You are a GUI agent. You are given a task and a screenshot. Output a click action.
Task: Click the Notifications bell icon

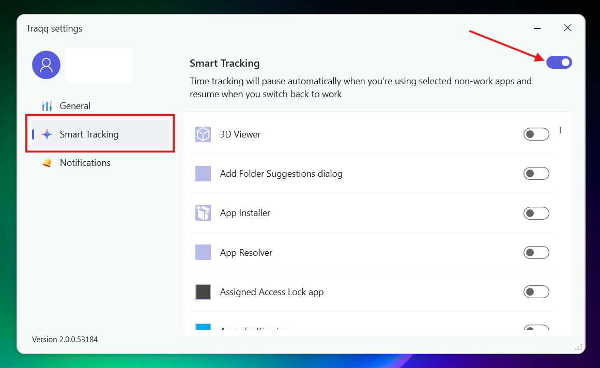(x=47, y=163)
